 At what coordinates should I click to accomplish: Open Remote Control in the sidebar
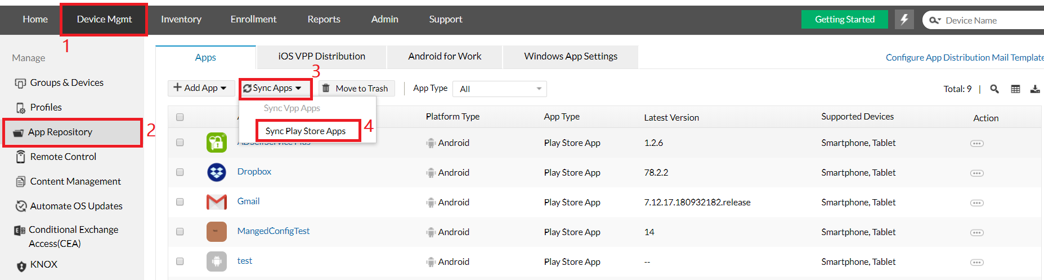[63, 157]
